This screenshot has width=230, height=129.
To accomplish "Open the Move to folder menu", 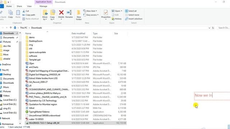I will 45,15.
